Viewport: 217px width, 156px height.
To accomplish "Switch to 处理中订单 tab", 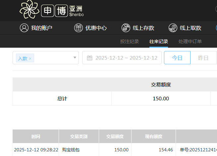I will [190, 41].
